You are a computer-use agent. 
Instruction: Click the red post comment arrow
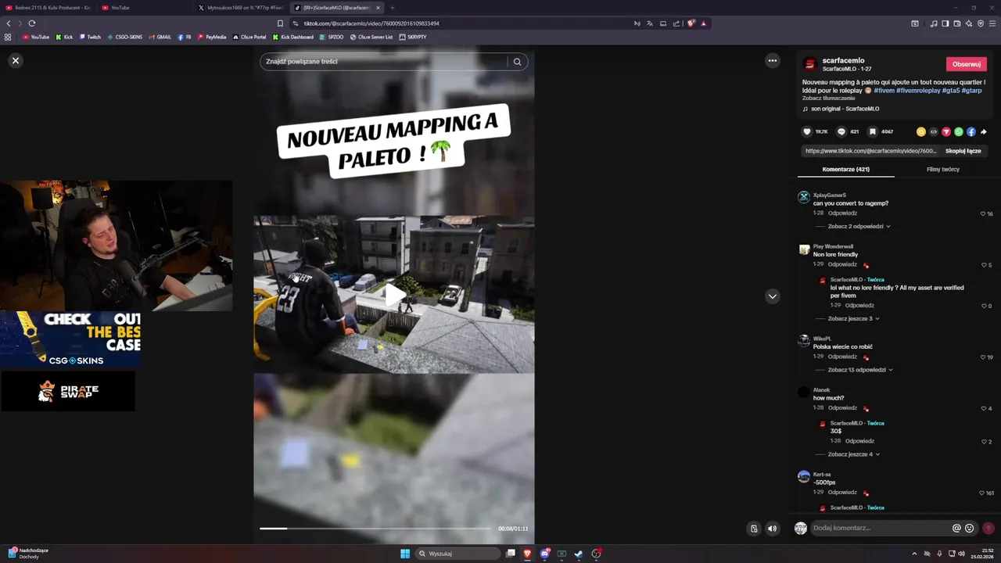coord(988,529)
